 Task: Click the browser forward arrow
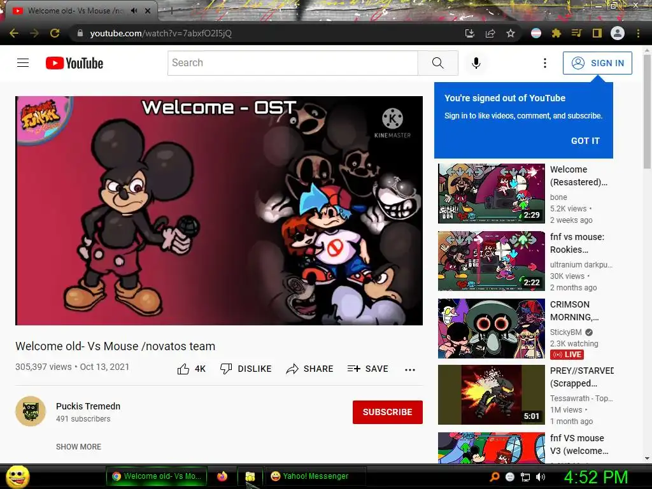[34, 33]
